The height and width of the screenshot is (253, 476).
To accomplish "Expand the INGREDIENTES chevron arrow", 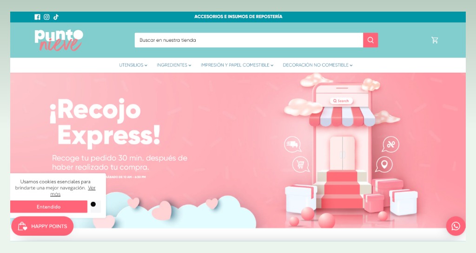I will click(x=190, y=65).
